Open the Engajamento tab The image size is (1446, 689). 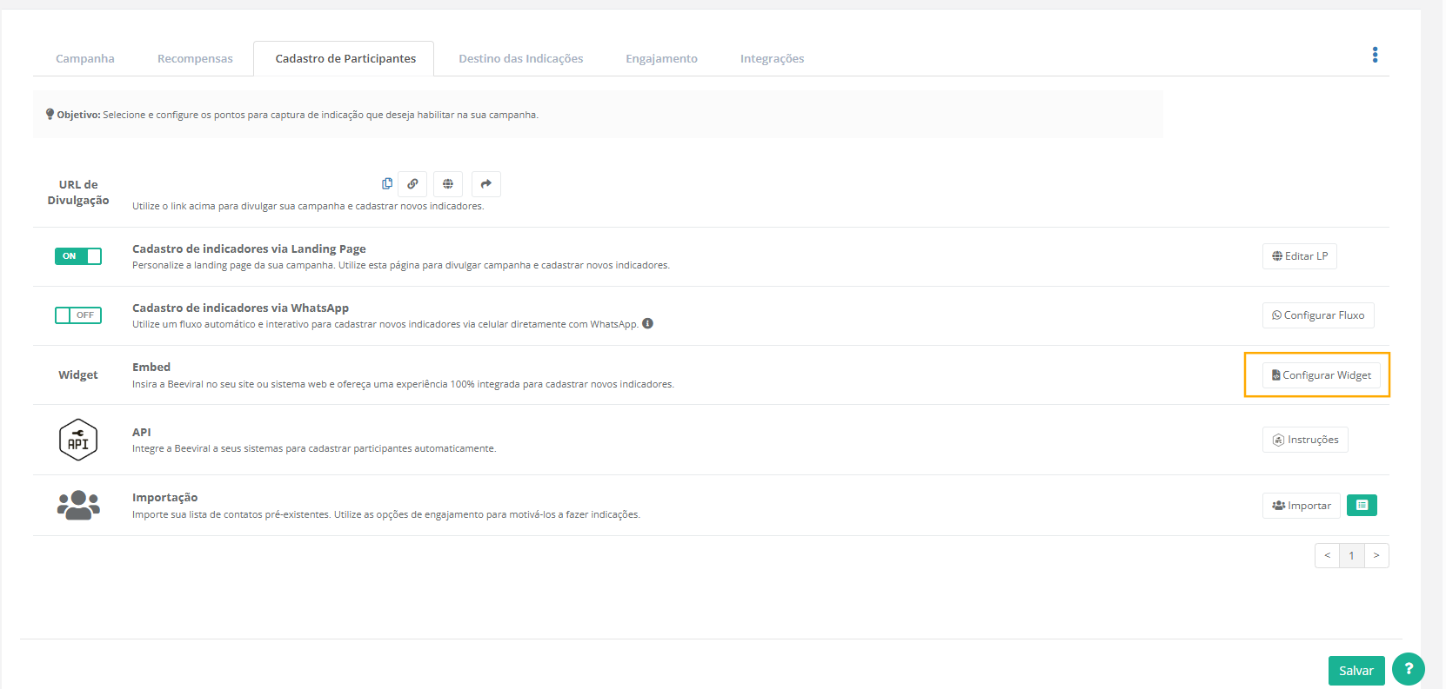click(x=661, y=58)
